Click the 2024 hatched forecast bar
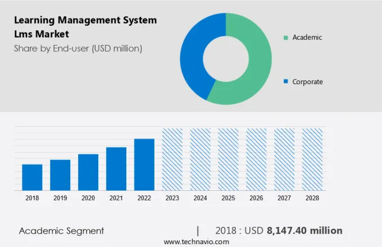 201,159
